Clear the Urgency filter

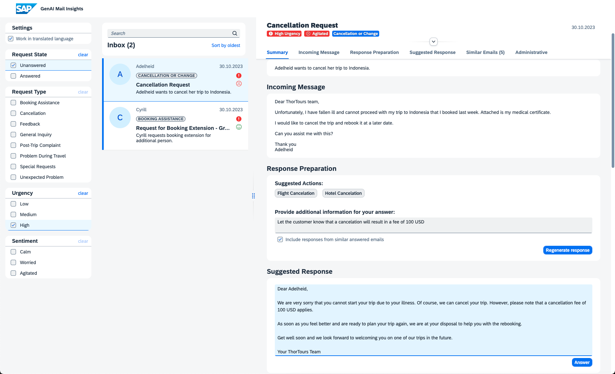pyautogui.click(x=83, y=193)
